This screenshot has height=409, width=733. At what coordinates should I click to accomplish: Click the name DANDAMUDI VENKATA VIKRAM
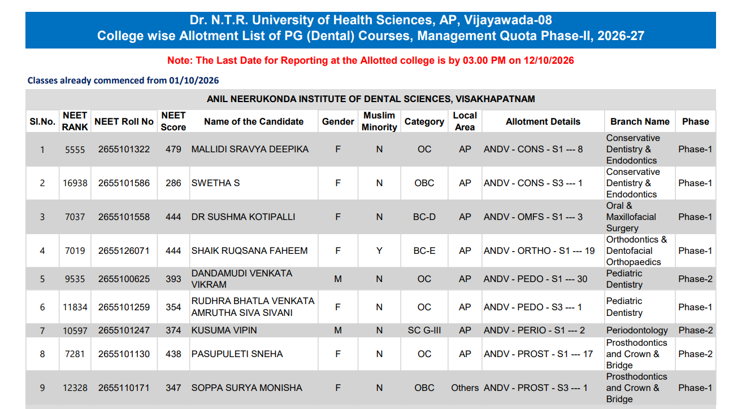242,279
